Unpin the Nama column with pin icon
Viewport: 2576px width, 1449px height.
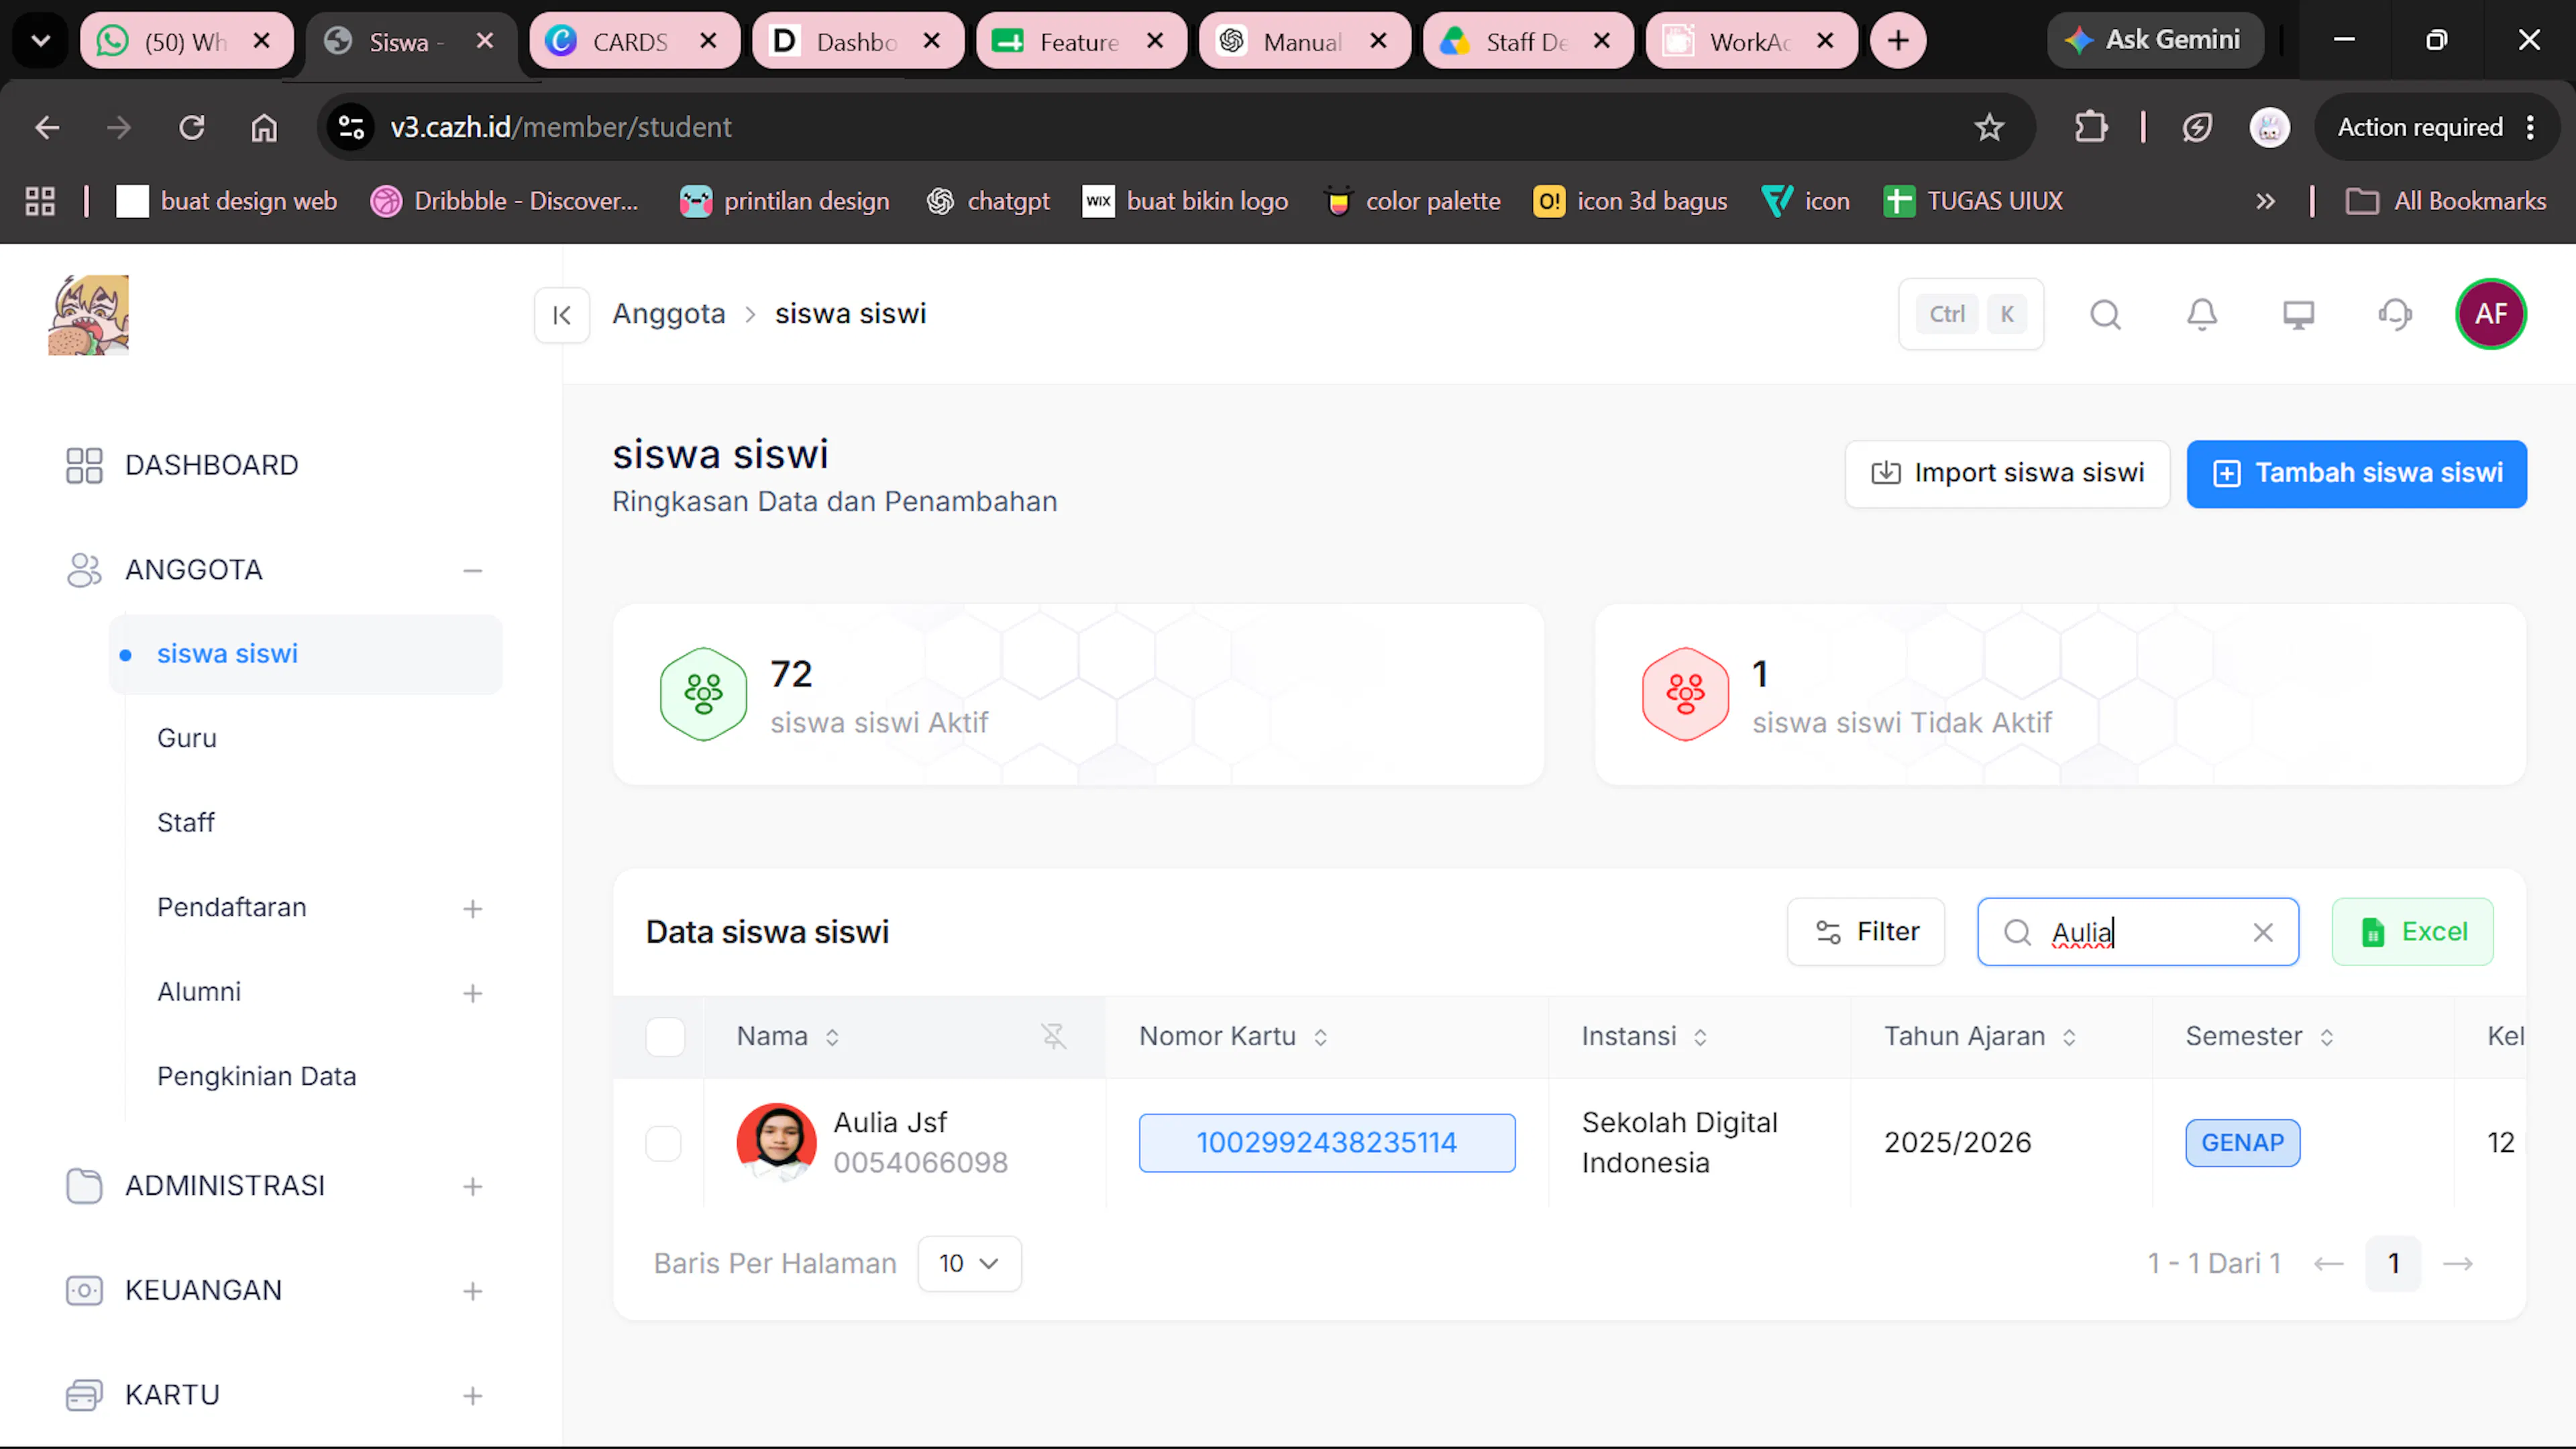[x=1054, y=1036]
